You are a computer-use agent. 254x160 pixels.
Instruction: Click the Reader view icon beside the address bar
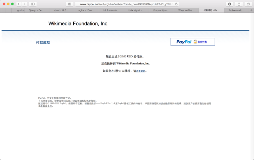point(70,4)
